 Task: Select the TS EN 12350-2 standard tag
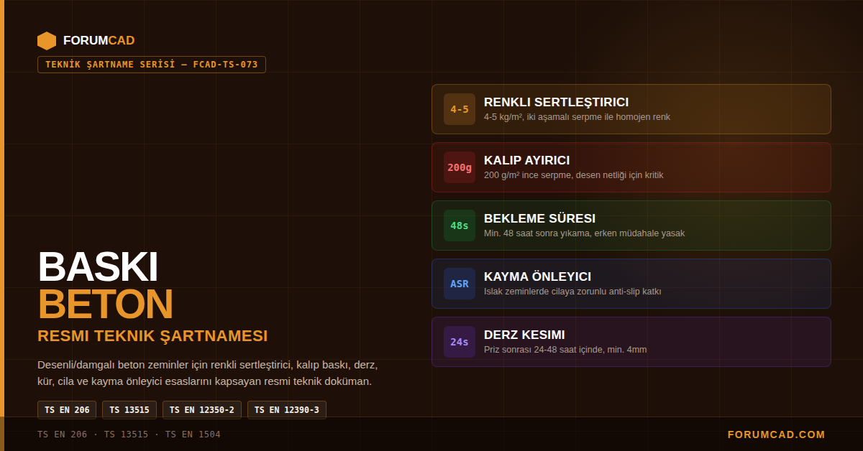click(x=202, y=410)
